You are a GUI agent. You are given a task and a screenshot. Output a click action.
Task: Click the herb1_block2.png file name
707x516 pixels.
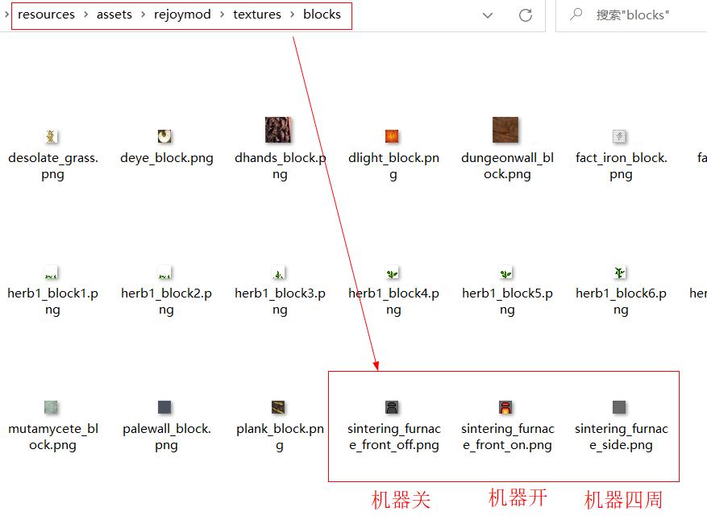(166, 302)
